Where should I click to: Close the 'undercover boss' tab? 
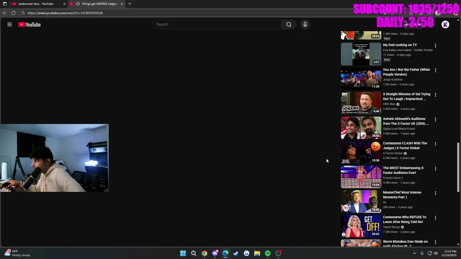tap(64, 4)
